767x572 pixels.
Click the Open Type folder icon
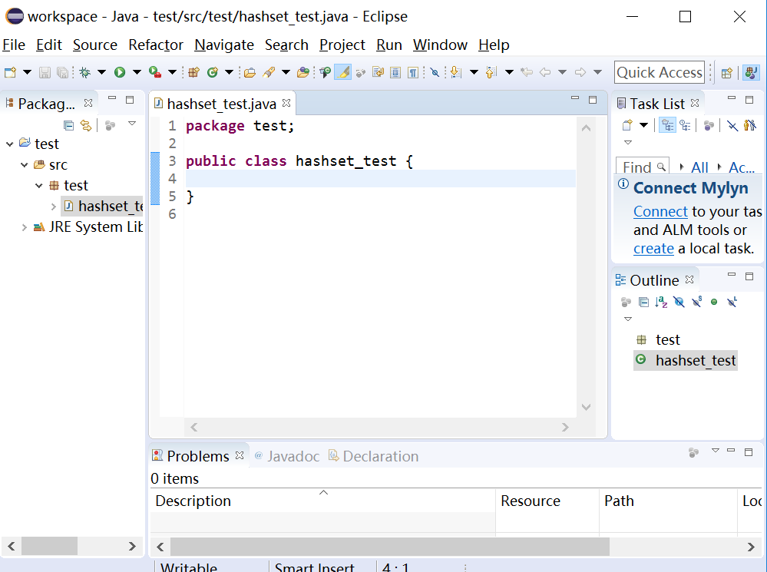point(250,72)
